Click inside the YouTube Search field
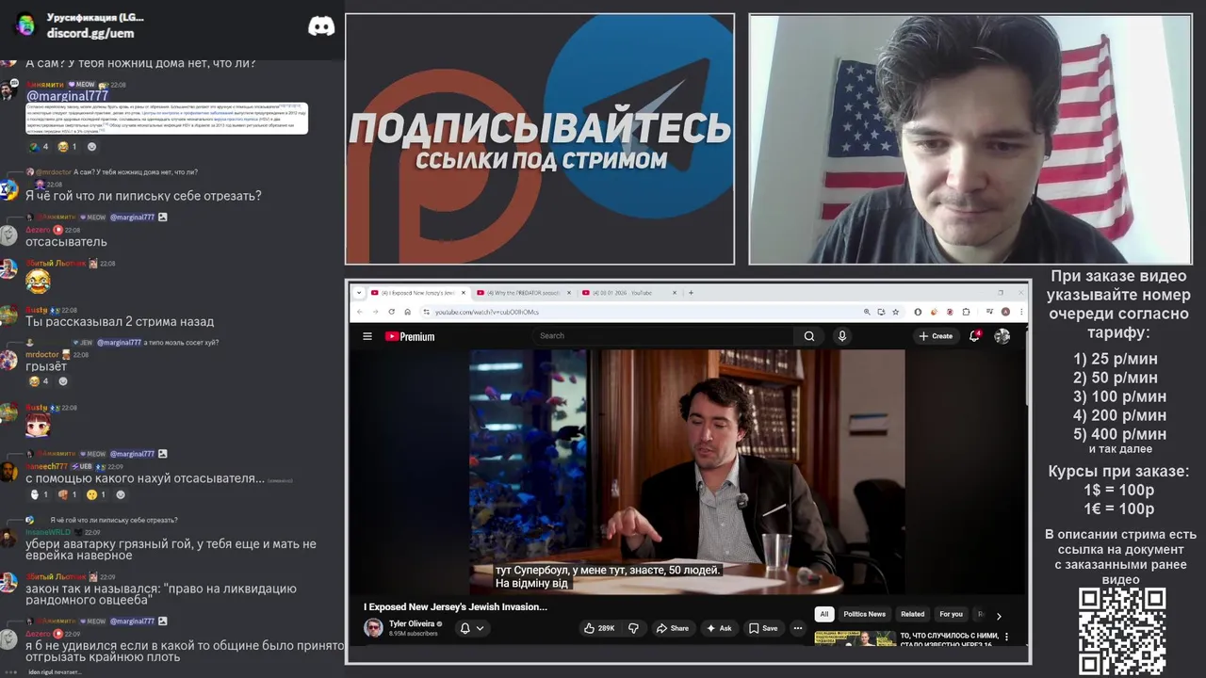1206x678 pixels. pyautogui.click(x=665, y=336)
